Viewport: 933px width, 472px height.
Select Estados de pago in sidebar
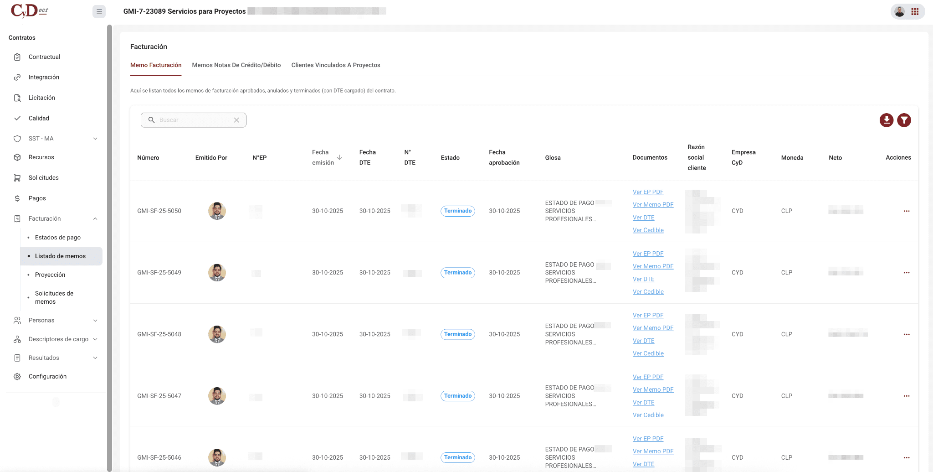58,238
